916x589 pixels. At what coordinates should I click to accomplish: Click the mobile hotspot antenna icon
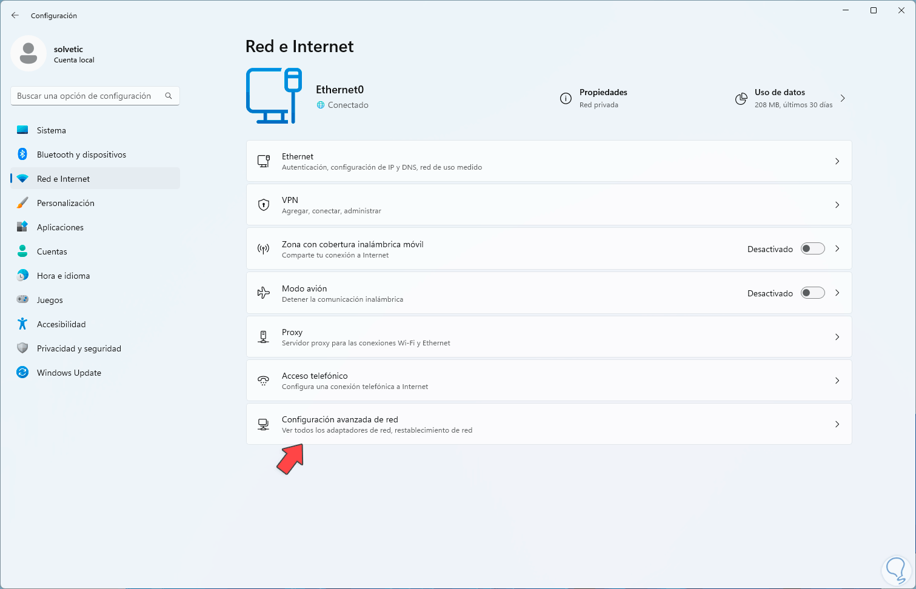click(264, 249)
